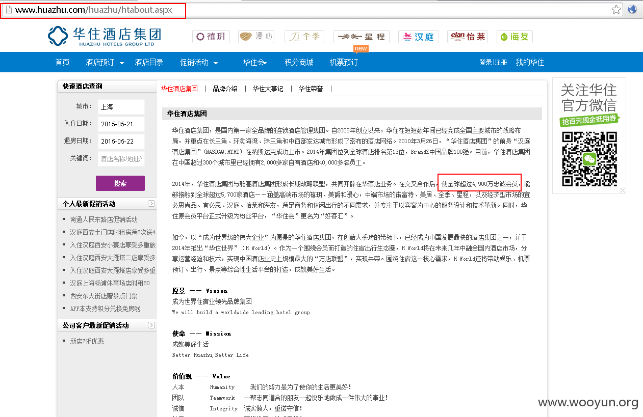Click the 城市 input field showing 上海
The width and height of the screenshot is (643, 417).
pos(121,107)
